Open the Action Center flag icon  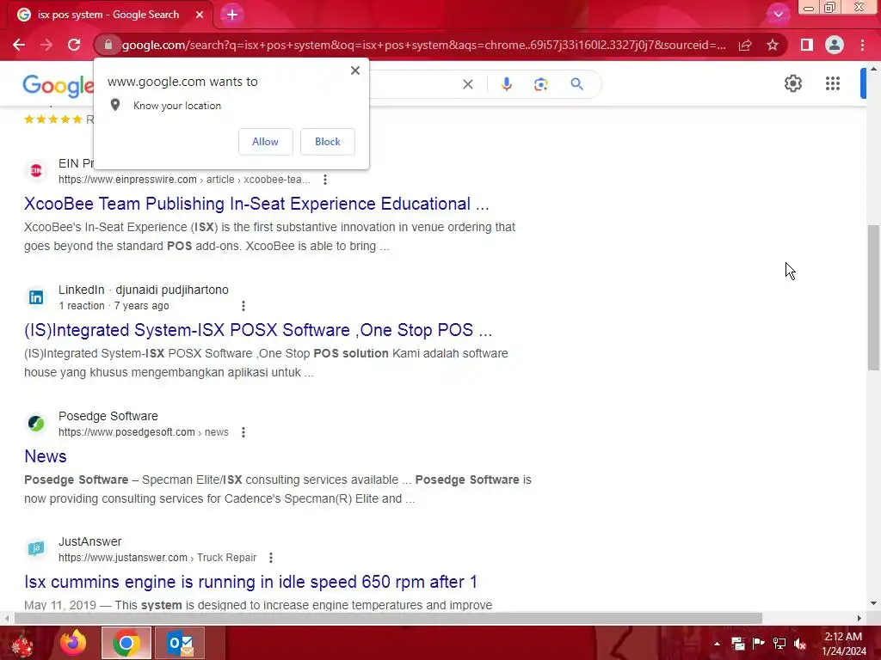pos(759,644)
